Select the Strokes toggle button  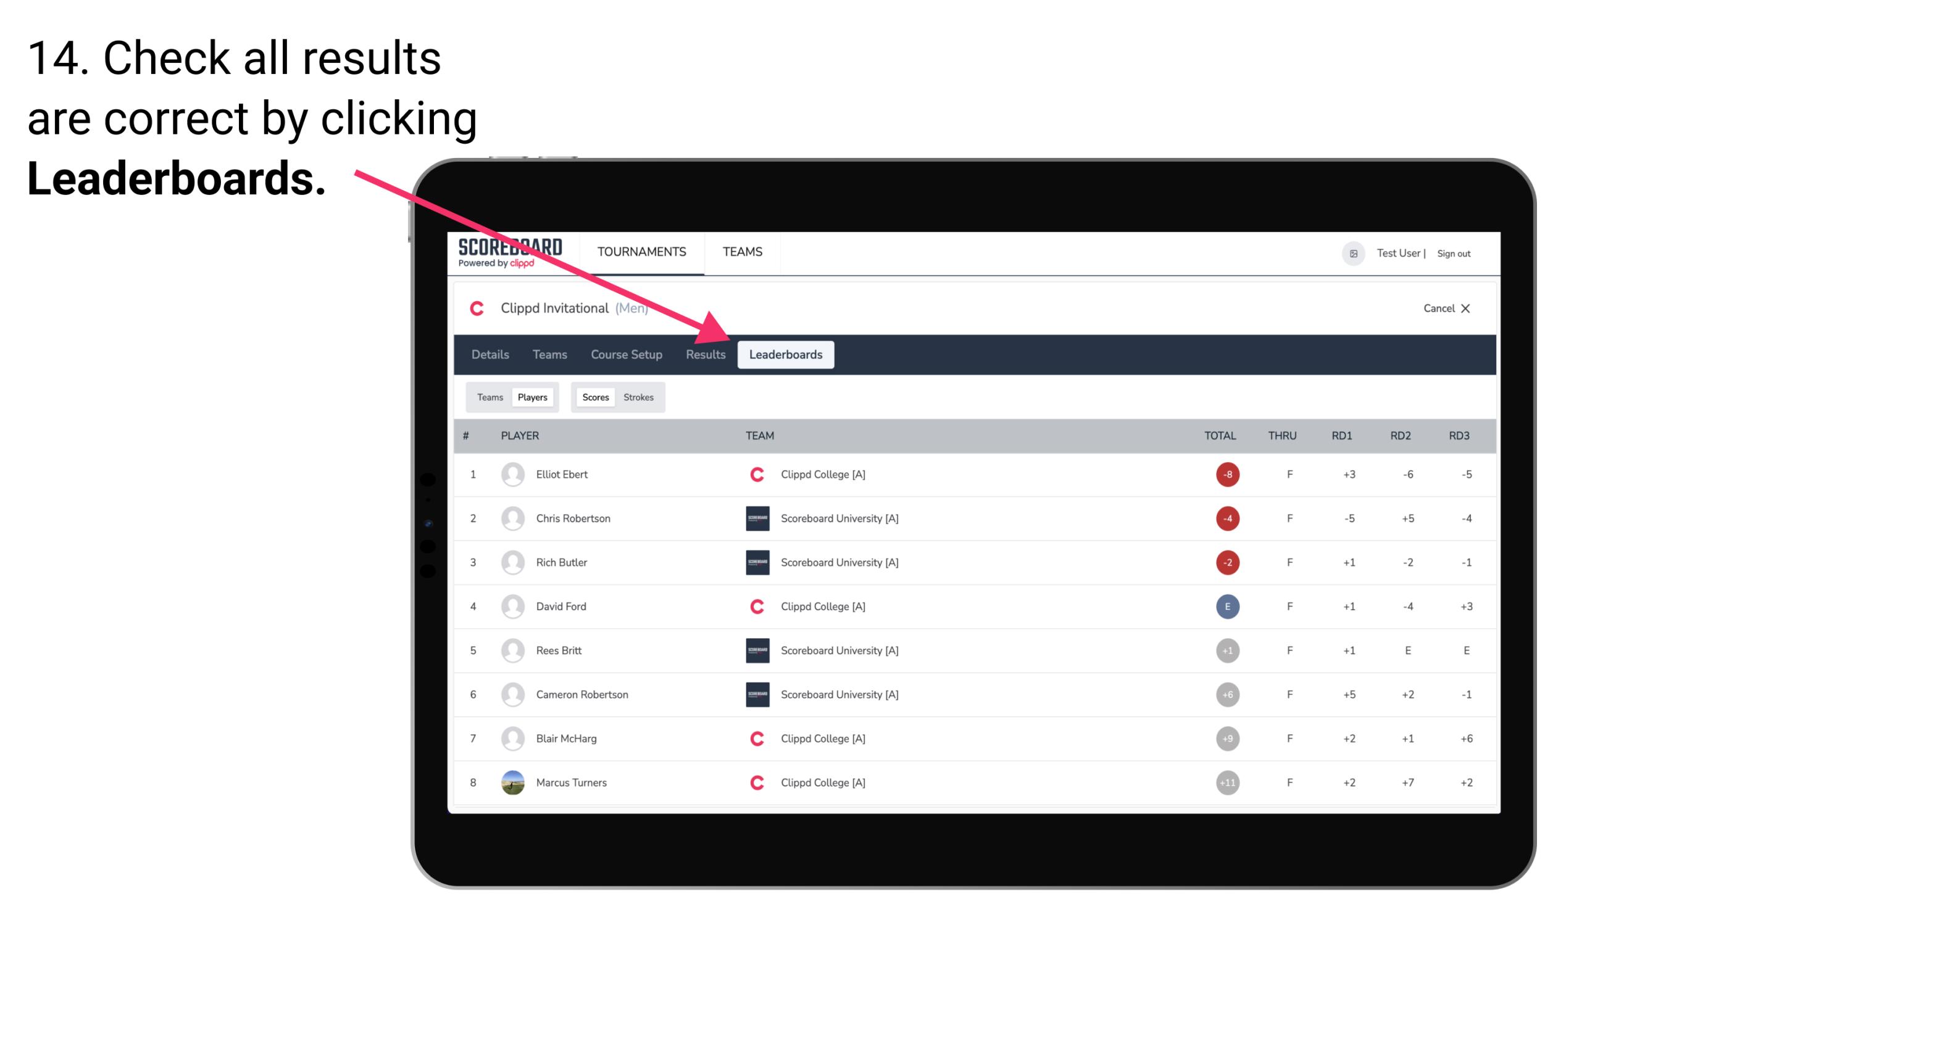pyautogui.click(x=639, y=397)
